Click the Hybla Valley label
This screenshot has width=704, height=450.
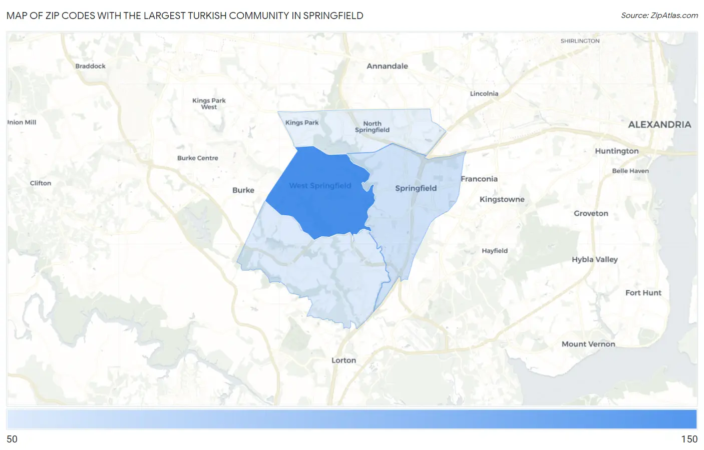[x=595, y=259]
